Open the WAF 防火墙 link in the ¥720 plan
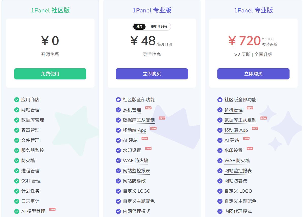Image resolution: width=304 pixels, height=217 pixels. pos(237,161)
